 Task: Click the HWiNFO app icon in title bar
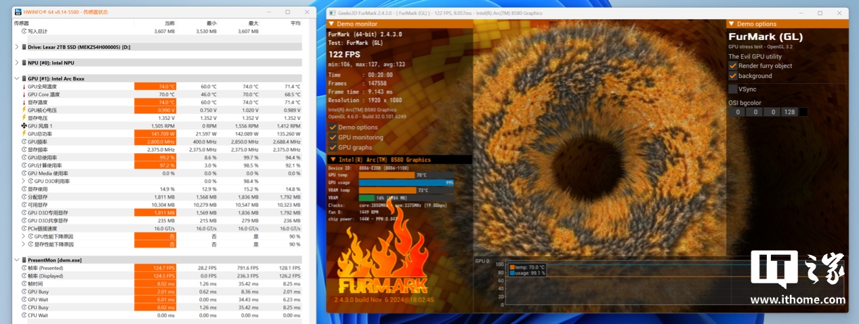point(17,13)
